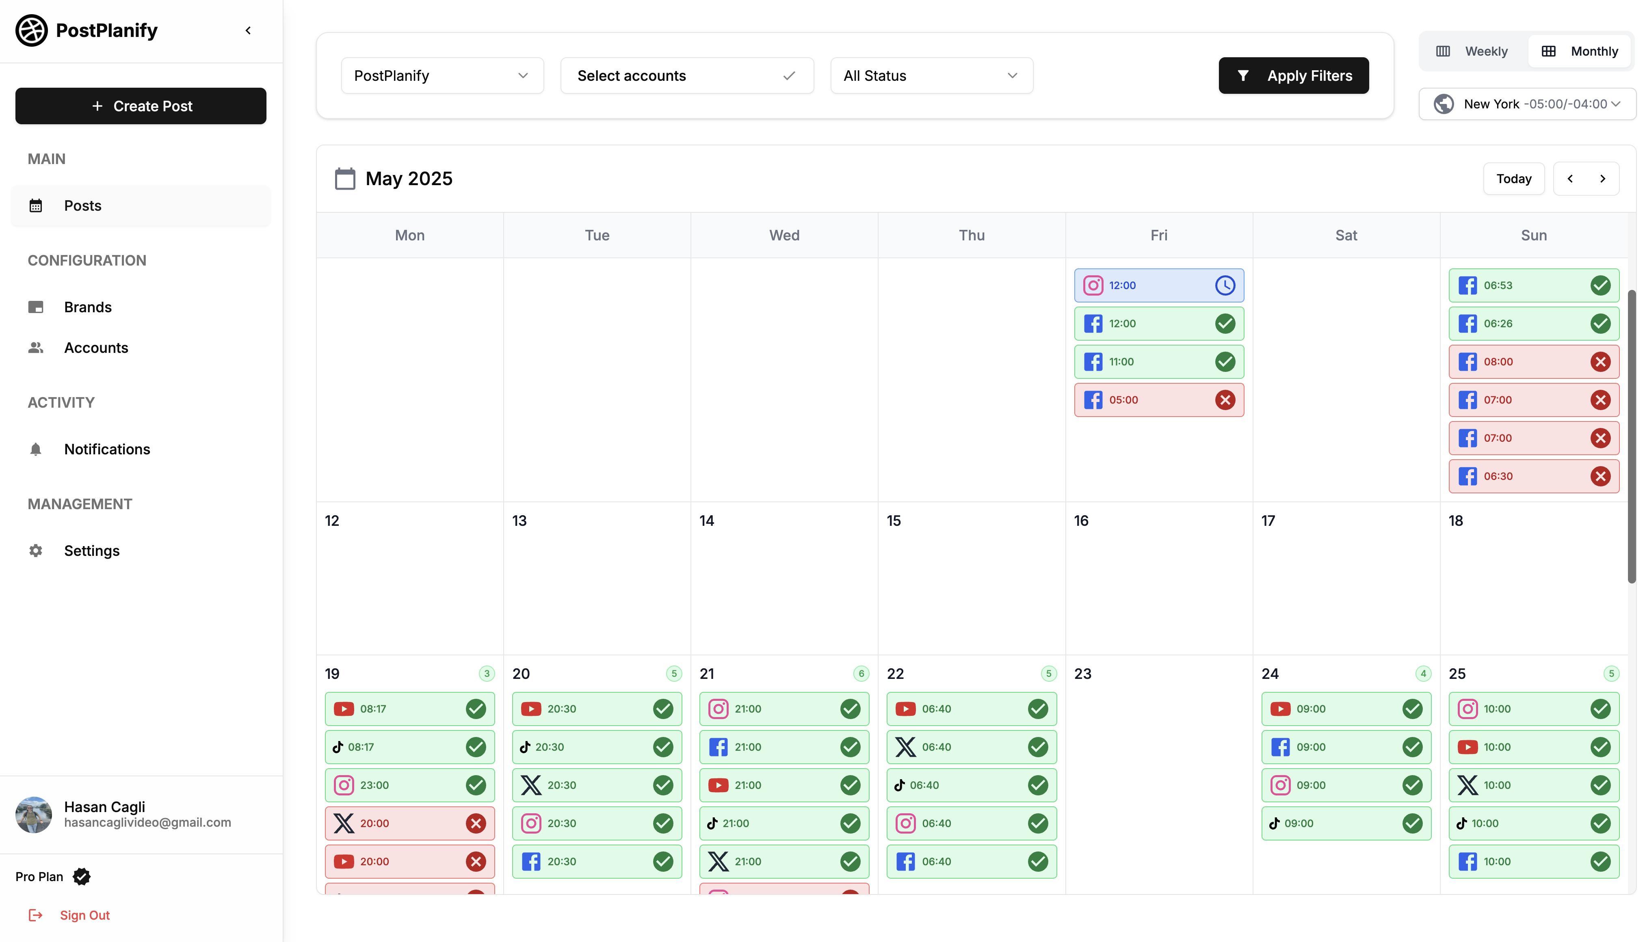Expand the Select accounts dropdown
Viewport: 1645px width, 942px height.
[x=686, y=76]
